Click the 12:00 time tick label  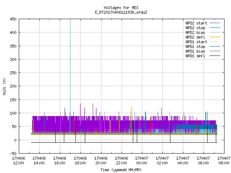coord(18,163)
